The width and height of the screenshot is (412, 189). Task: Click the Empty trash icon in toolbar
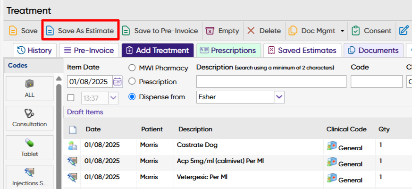tap(210, 31)
